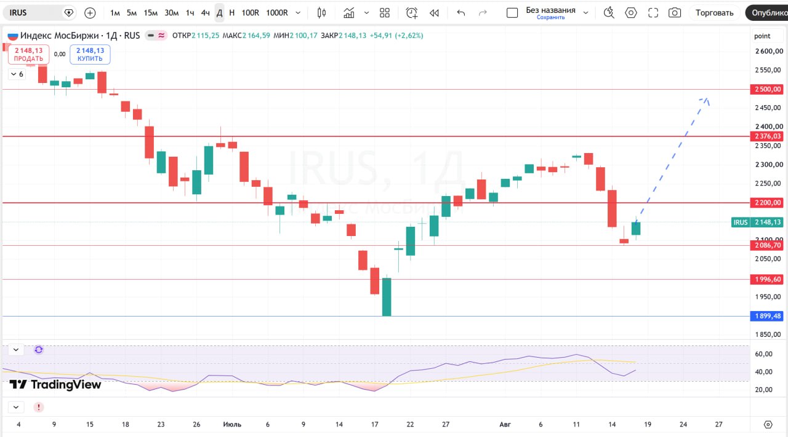Add a symbol with the plus icon
The image size is (788, 437).
(90, 12)
